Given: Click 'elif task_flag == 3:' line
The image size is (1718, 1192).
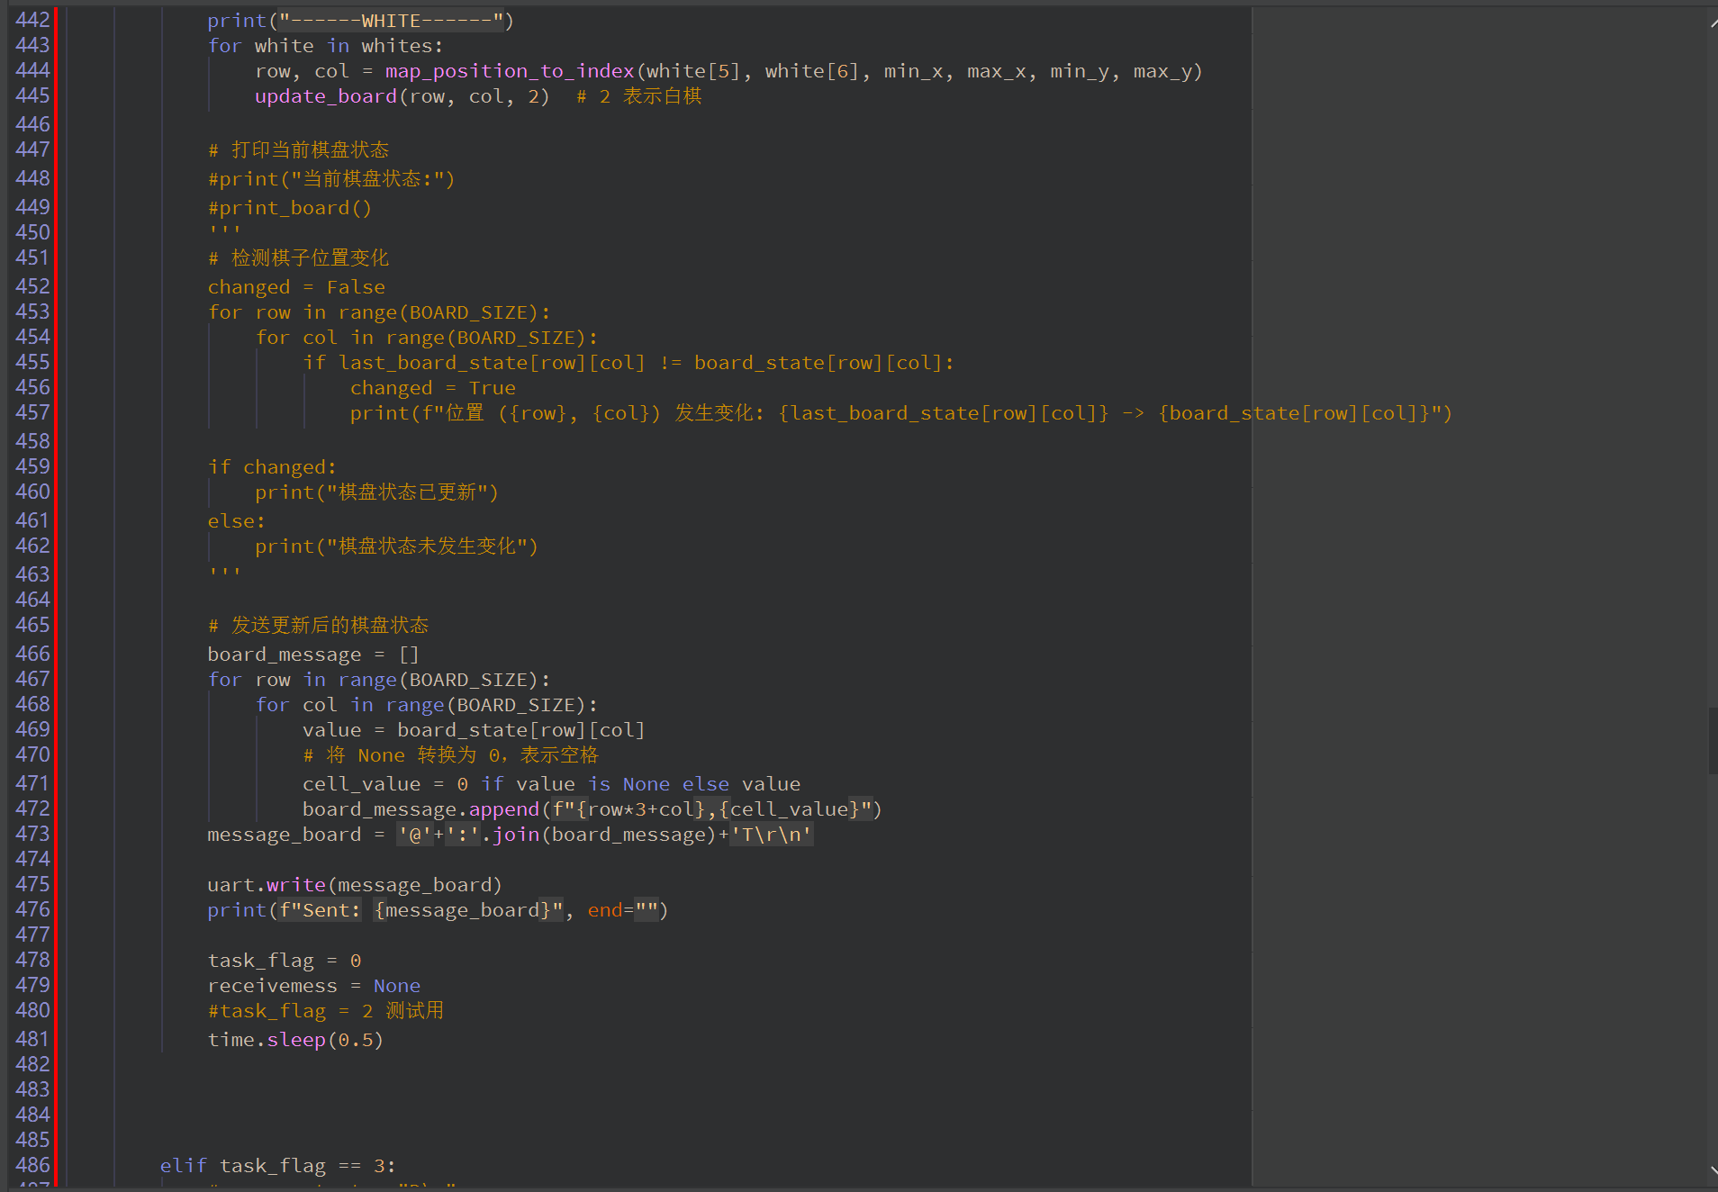Looking at the screenshot, I should coord(277,1166).
